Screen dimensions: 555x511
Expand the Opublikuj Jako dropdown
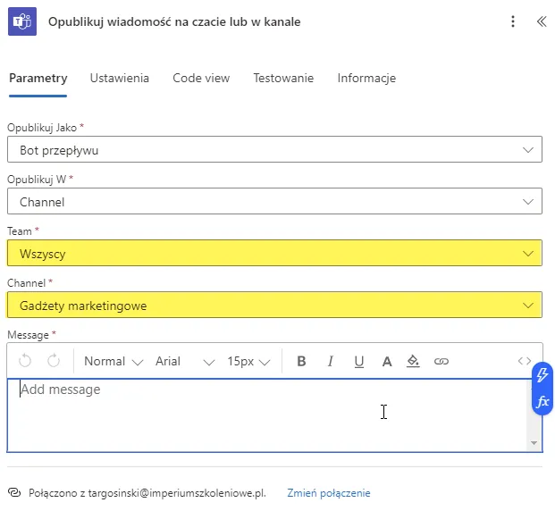click(274, 150)
